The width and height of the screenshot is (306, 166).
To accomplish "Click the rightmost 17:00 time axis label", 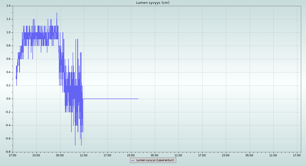I will [297, 155].
